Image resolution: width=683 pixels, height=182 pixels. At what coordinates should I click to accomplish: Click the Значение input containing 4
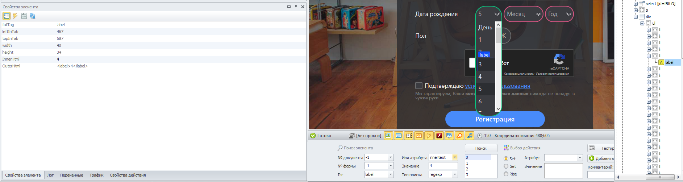(443, 166)
